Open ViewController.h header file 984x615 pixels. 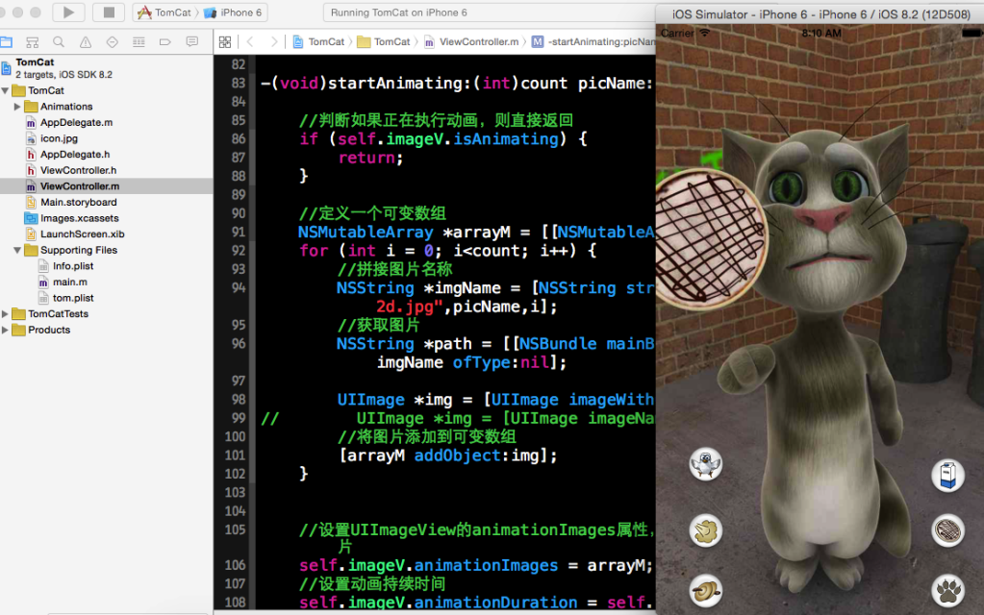79,170
